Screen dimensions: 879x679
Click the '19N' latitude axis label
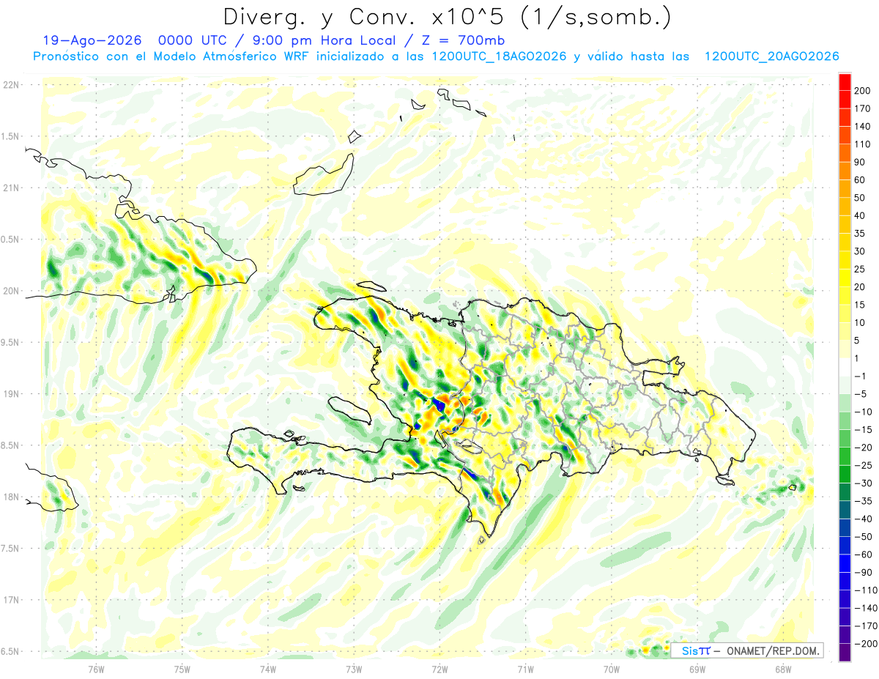[x=11, y=394]
